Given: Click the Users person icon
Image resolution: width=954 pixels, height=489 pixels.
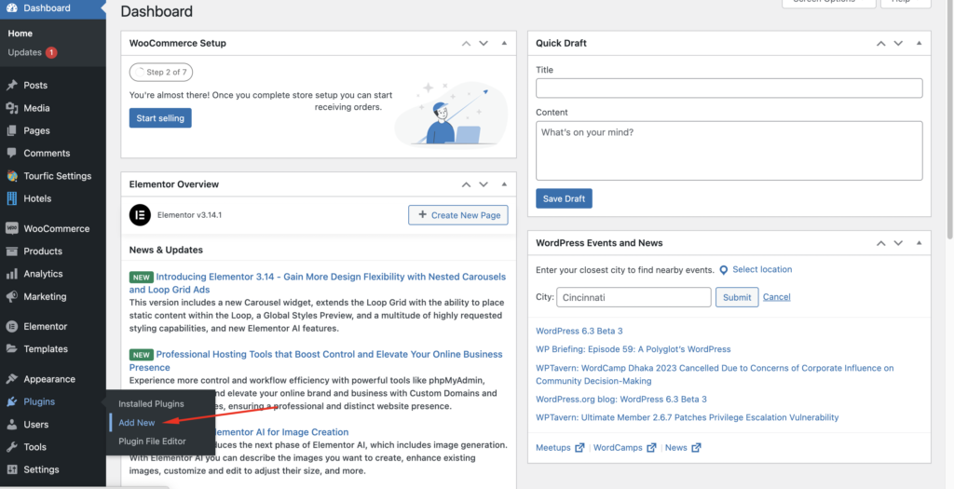Looking at the screenshot, I should (11, 424).
